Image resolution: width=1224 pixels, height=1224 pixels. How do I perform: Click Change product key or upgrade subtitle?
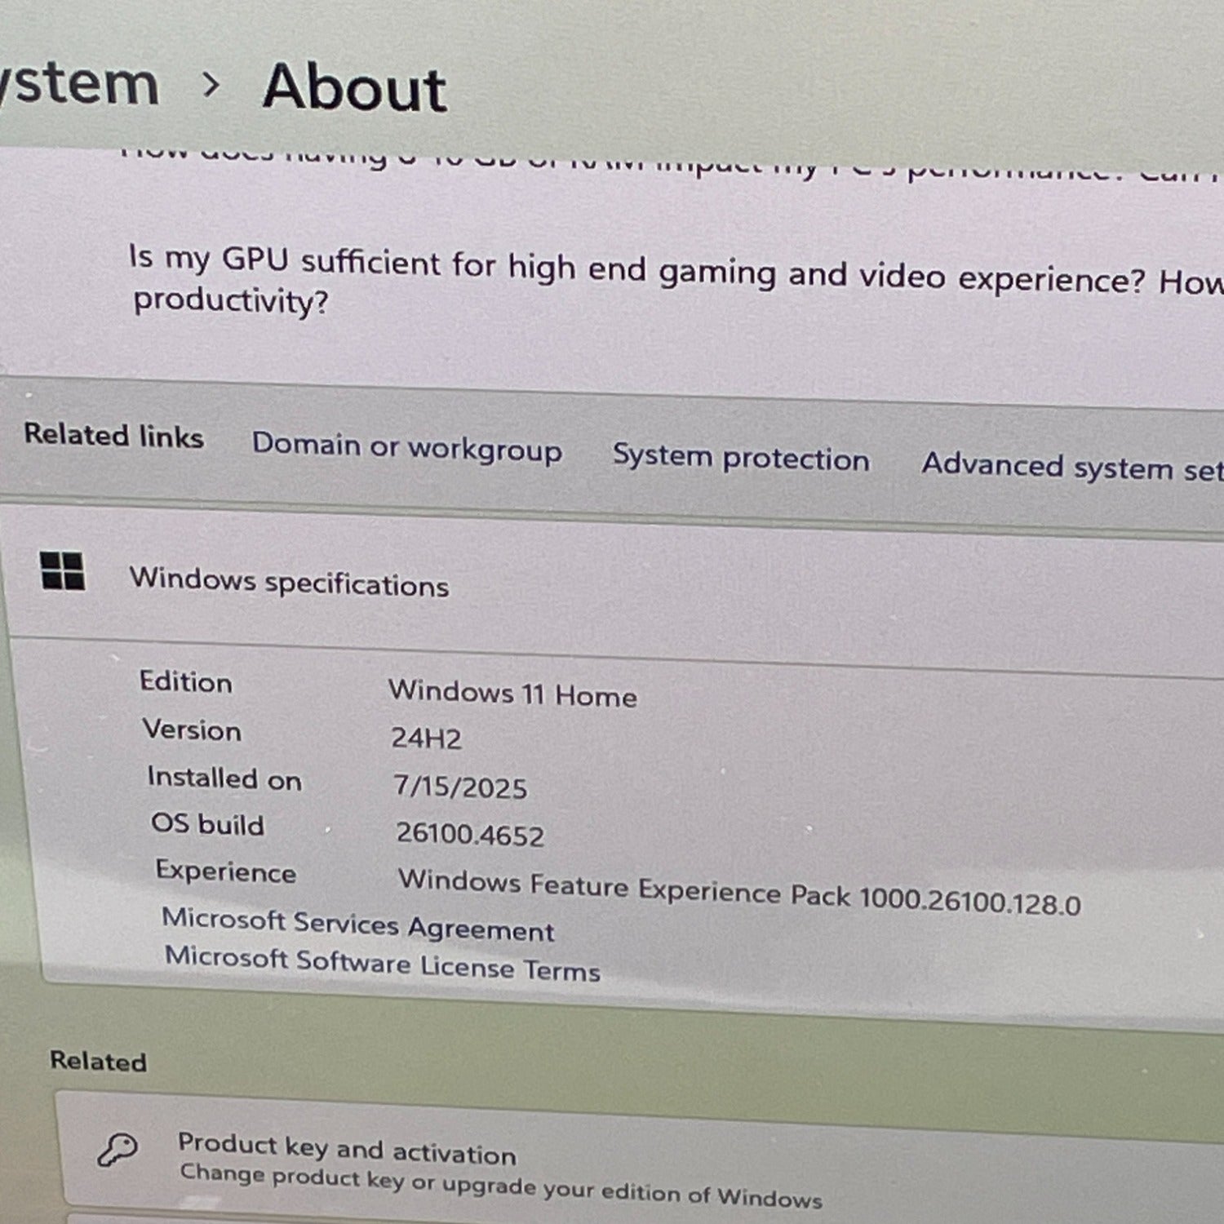click(x=501, y=1185)
